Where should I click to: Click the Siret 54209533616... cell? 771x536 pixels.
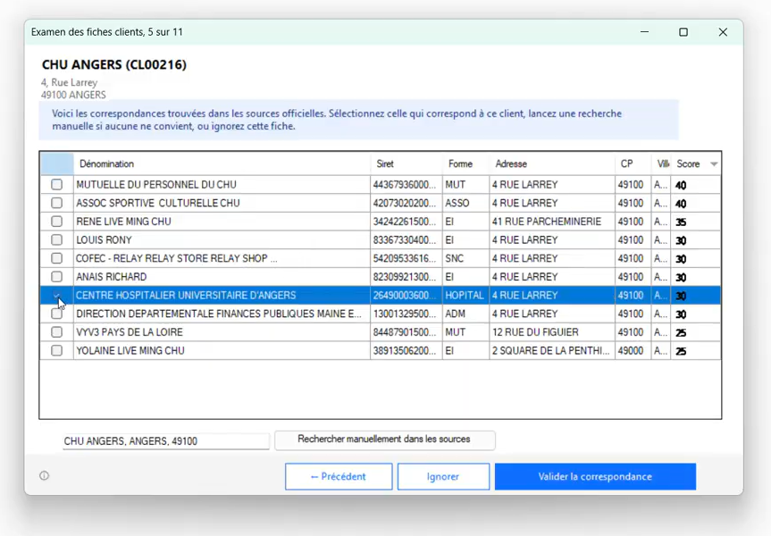[x=406, y=258]
